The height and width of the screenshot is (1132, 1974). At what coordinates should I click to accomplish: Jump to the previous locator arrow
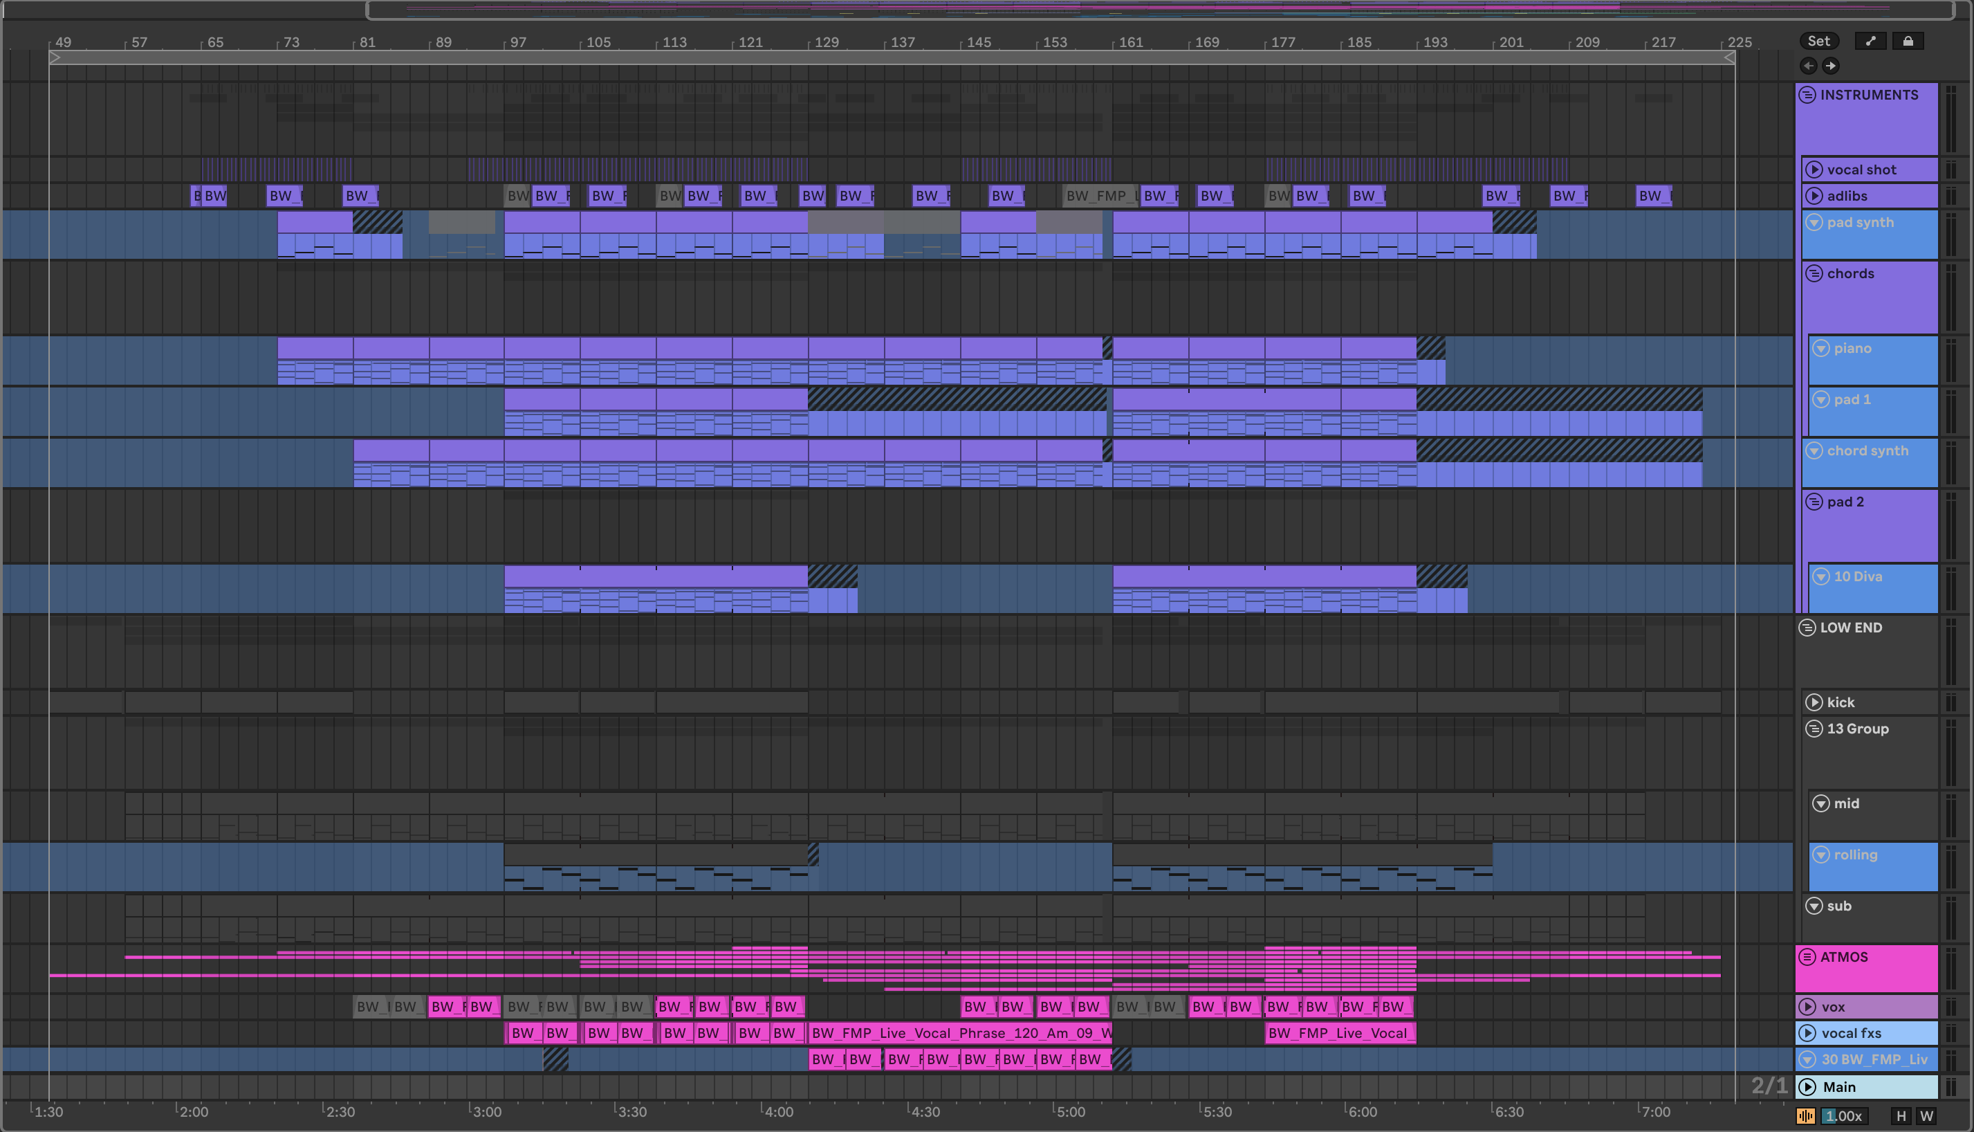[x=1809, y=66]
